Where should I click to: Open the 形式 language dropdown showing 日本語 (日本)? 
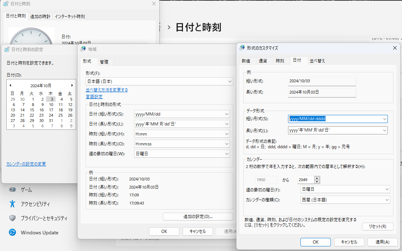coord(159,81)
